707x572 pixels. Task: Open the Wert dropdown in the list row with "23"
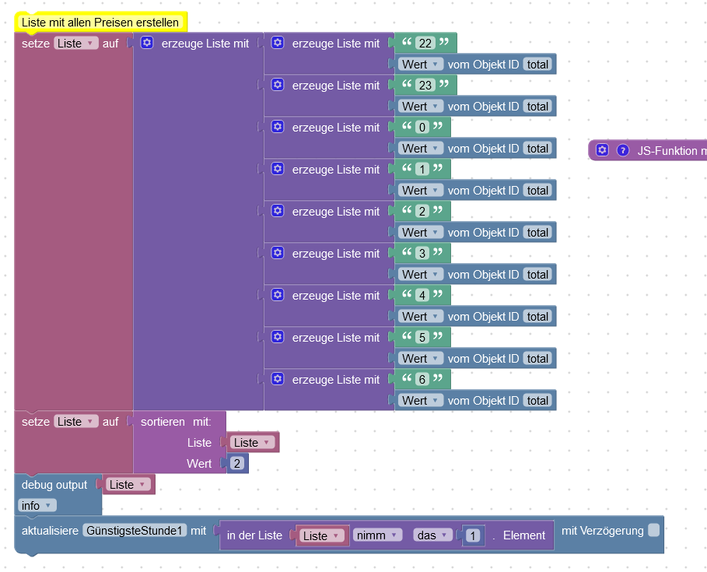420,107
